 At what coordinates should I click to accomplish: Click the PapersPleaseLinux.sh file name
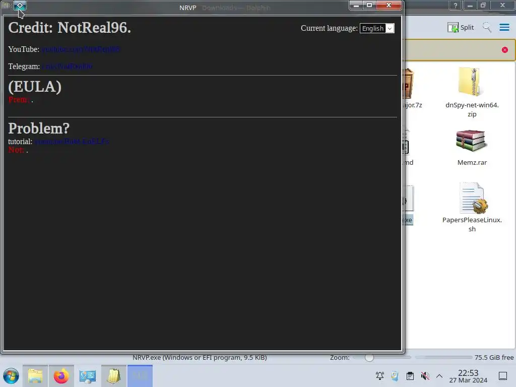(472, 224)
